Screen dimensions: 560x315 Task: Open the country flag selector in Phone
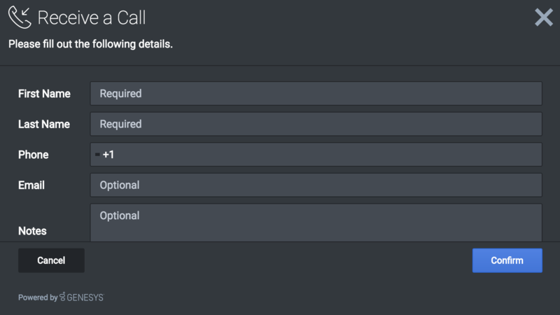(x=97, y=155)
